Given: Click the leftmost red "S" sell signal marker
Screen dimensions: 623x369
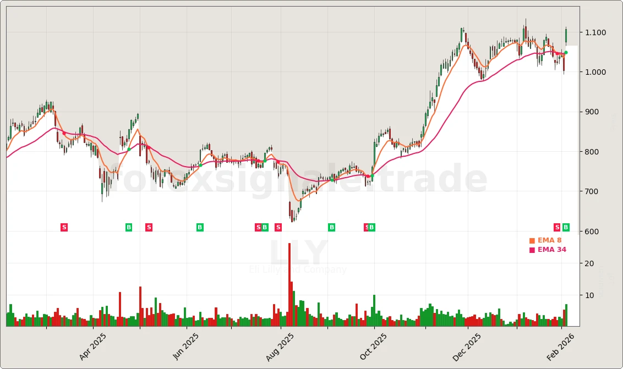Looking at the screenshot, I should 64,227.
